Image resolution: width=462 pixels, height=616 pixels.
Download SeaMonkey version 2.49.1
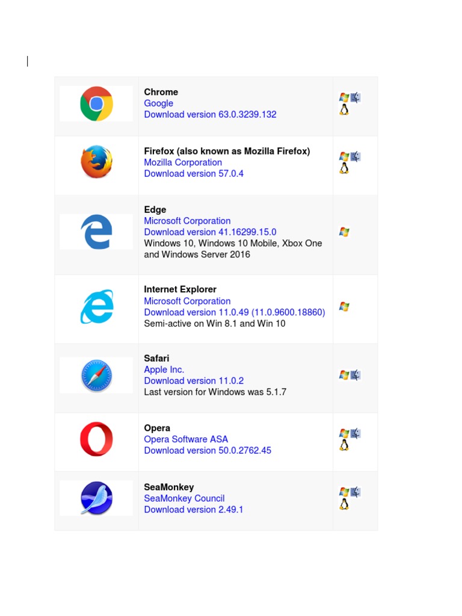click(x=194, y=510)
